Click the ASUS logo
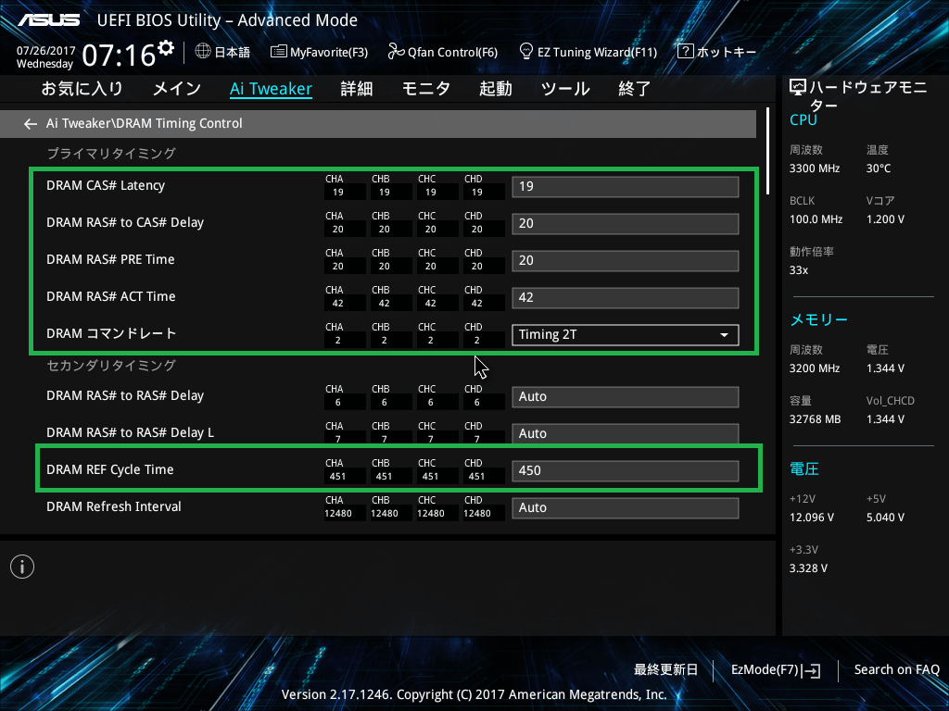949x711 pixels. pos(49,20)
